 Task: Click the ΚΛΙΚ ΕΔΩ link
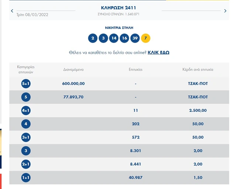tap(158, 53)
